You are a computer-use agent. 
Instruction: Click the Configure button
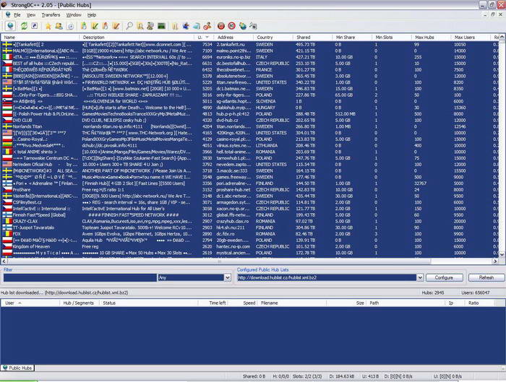pyautogui.click(x=444, y=277)
